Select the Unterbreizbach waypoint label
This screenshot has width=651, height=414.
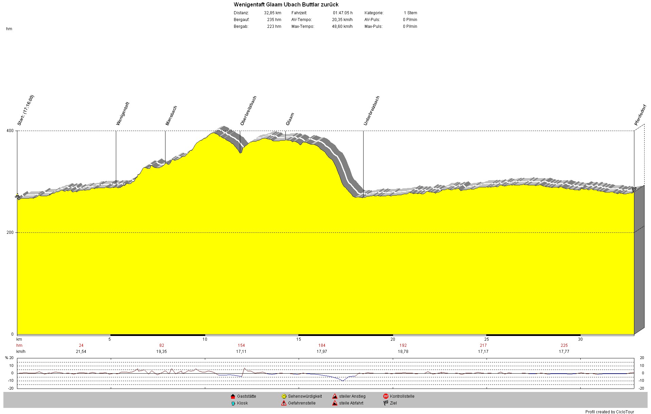pos(371,111)
